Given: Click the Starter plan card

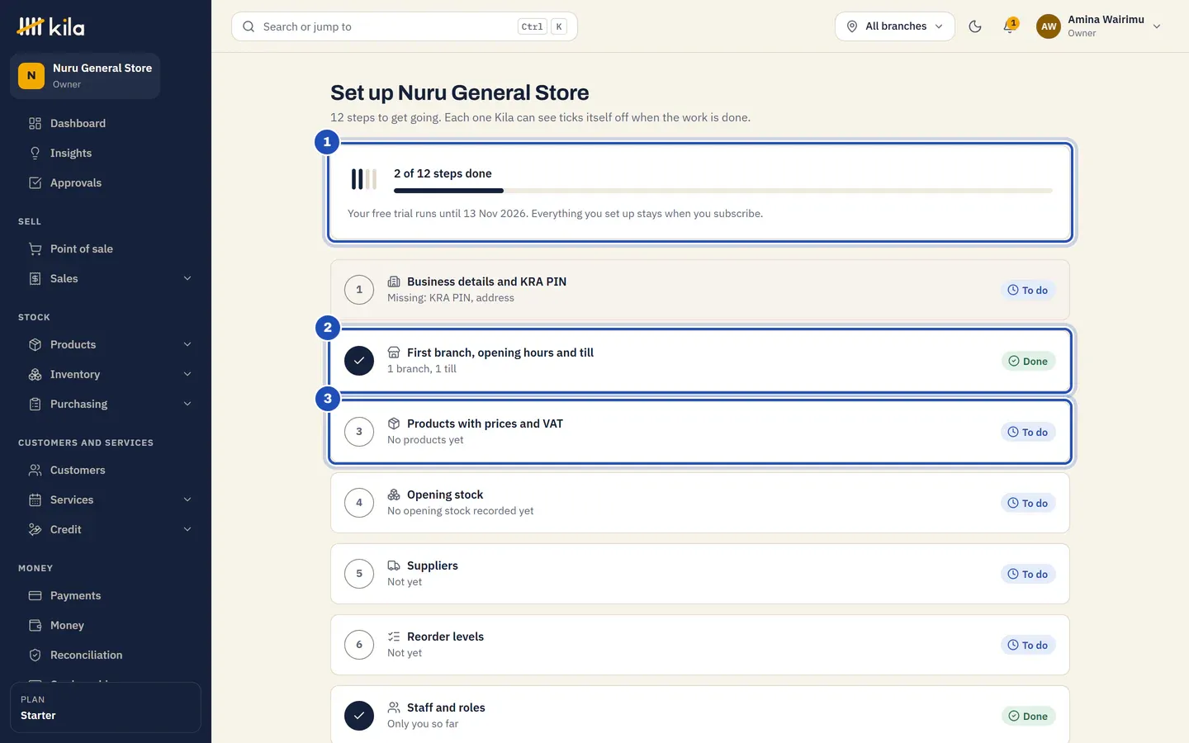Looking at the screenshot, I should (x=106, y=708).
